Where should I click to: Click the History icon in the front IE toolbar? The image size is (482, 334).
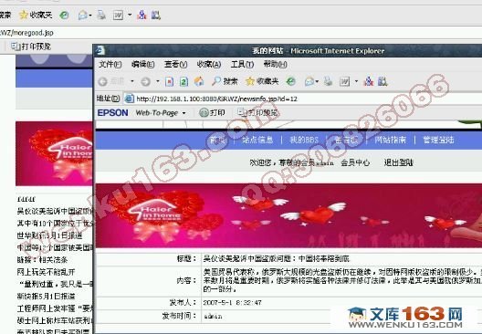click(x=291, y=81)
